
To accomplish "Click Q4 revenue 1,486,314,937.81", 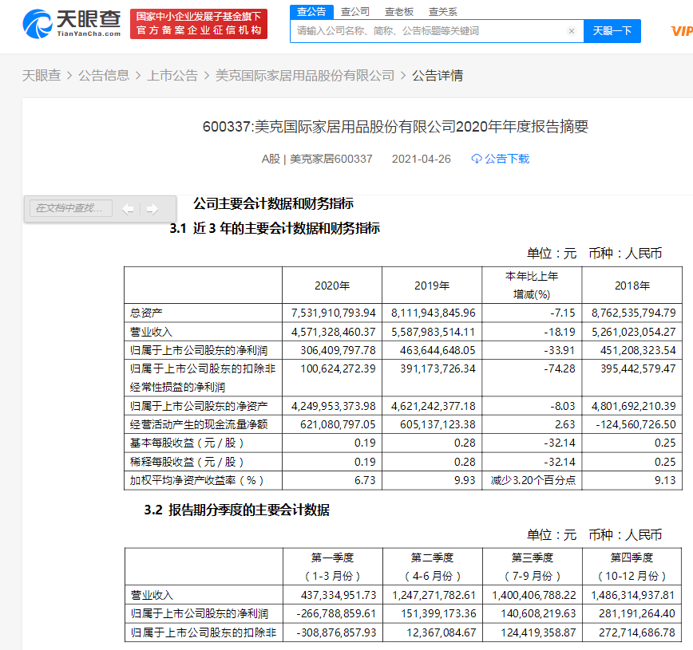I will tap(633, 595).
